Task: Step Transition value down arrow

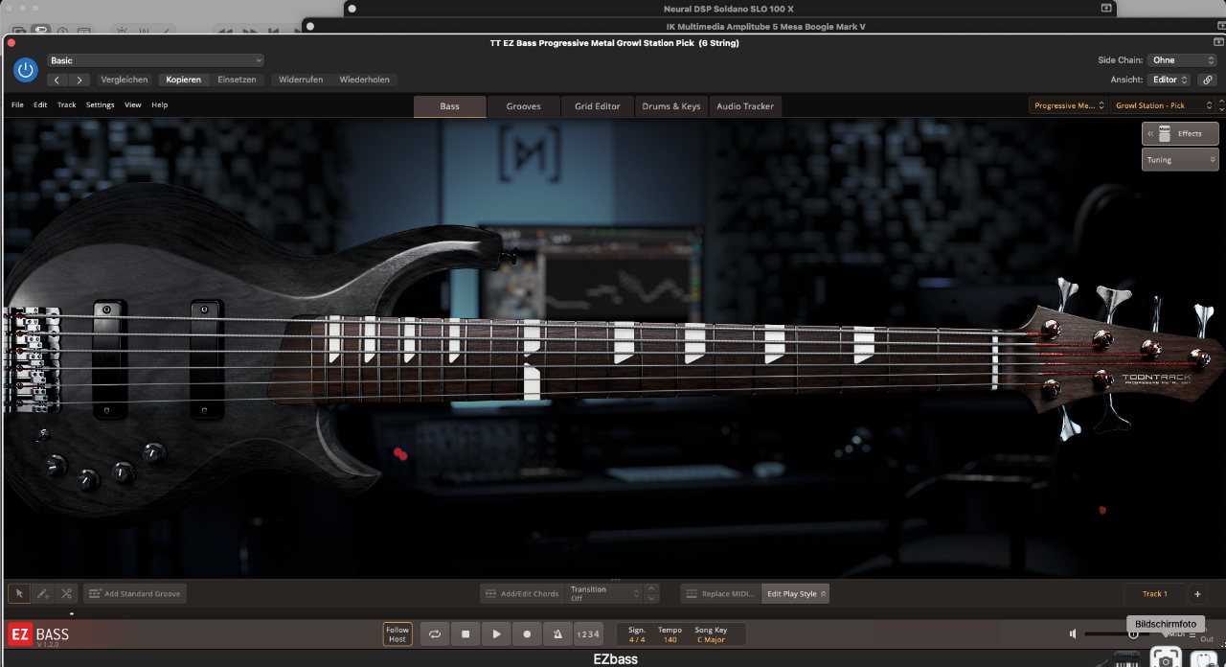Action: click(651, 598)
